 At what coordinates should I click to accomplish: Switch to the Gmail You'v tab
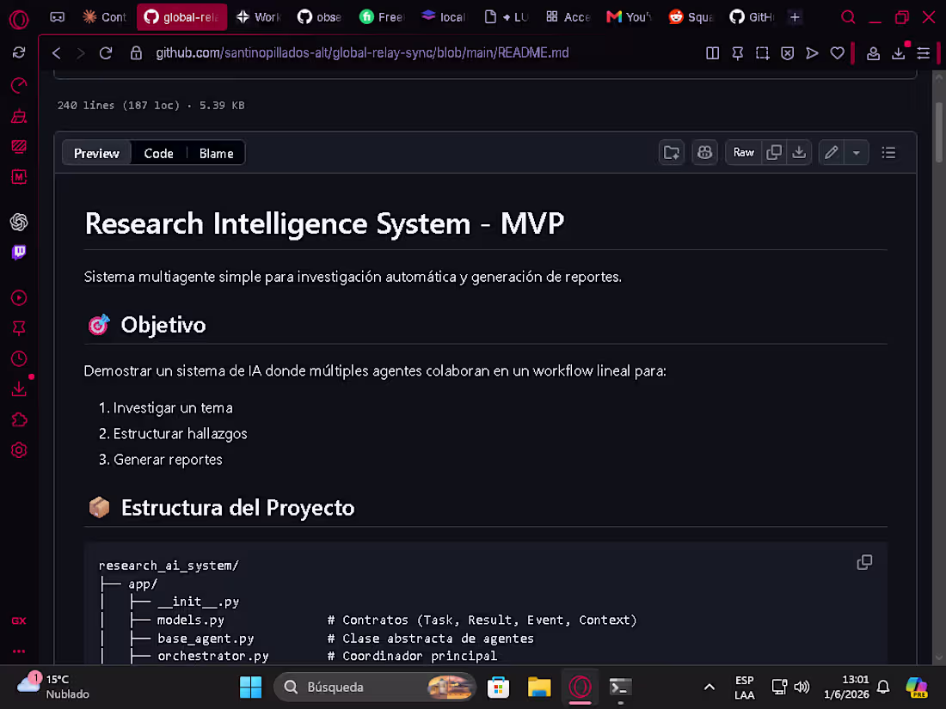pos(629,17)
